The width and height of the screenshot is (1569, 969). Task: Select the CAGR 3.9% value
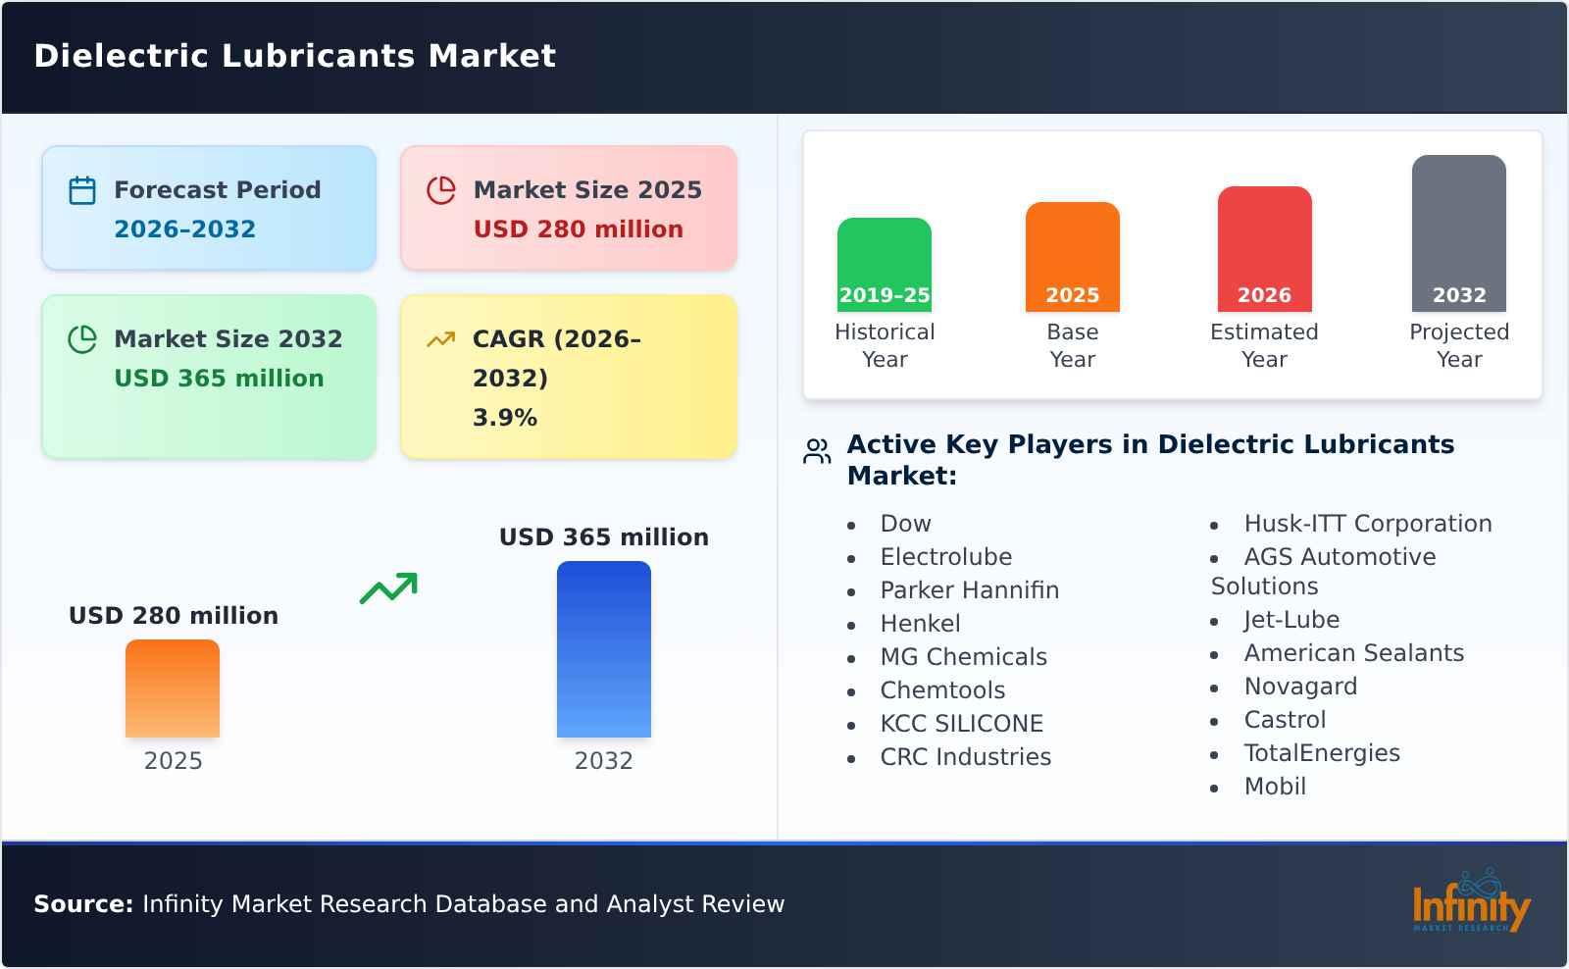(504, 416)
